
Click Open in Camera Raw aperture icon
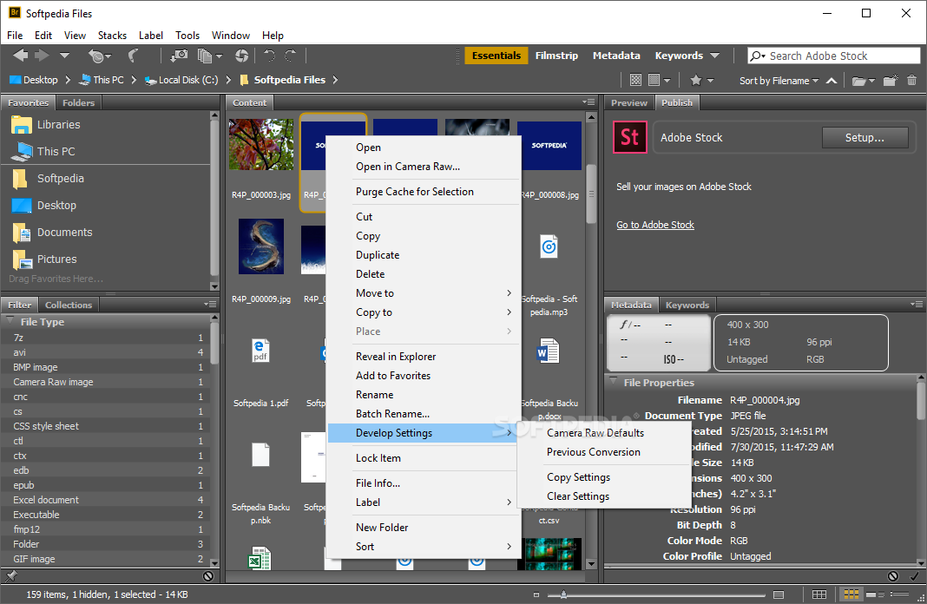pyautogui.click(x=241, y=56)
